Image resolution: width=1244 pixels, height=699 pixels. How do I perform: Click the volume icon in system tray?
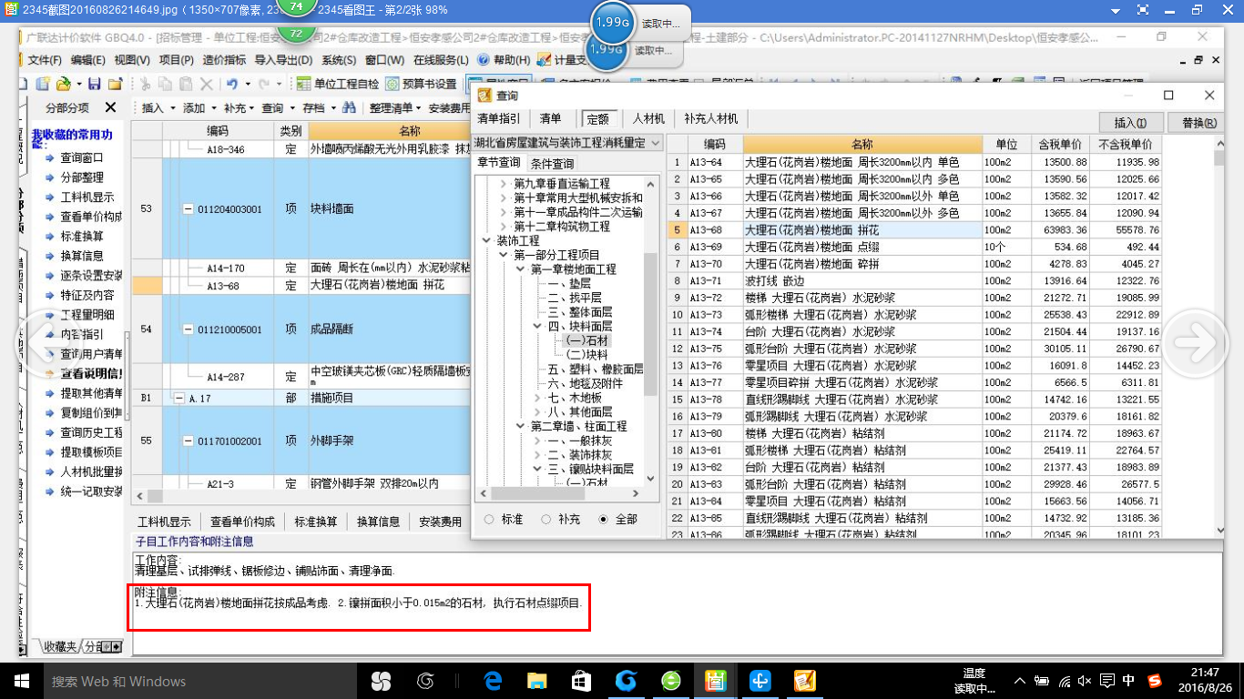pyautogui.click(x=1083, y=681)
